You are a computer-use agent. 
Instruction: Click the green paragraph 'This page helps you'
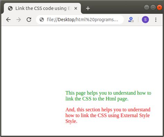(x=108, y=96)
